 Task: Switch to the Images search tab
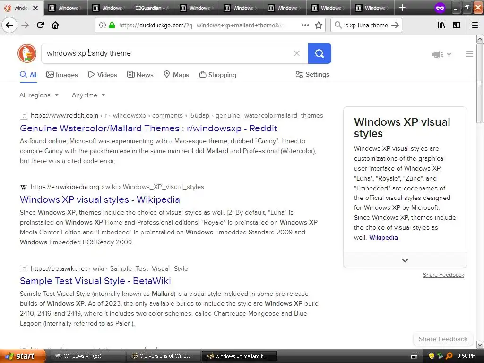62,75
